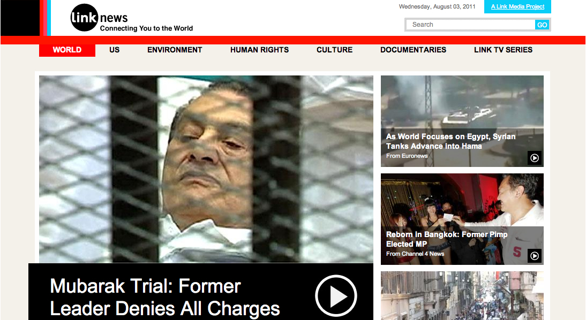Screen dimensions: 586x320
Task: Click Mubarak in cage main image
Action: (206, 169)
